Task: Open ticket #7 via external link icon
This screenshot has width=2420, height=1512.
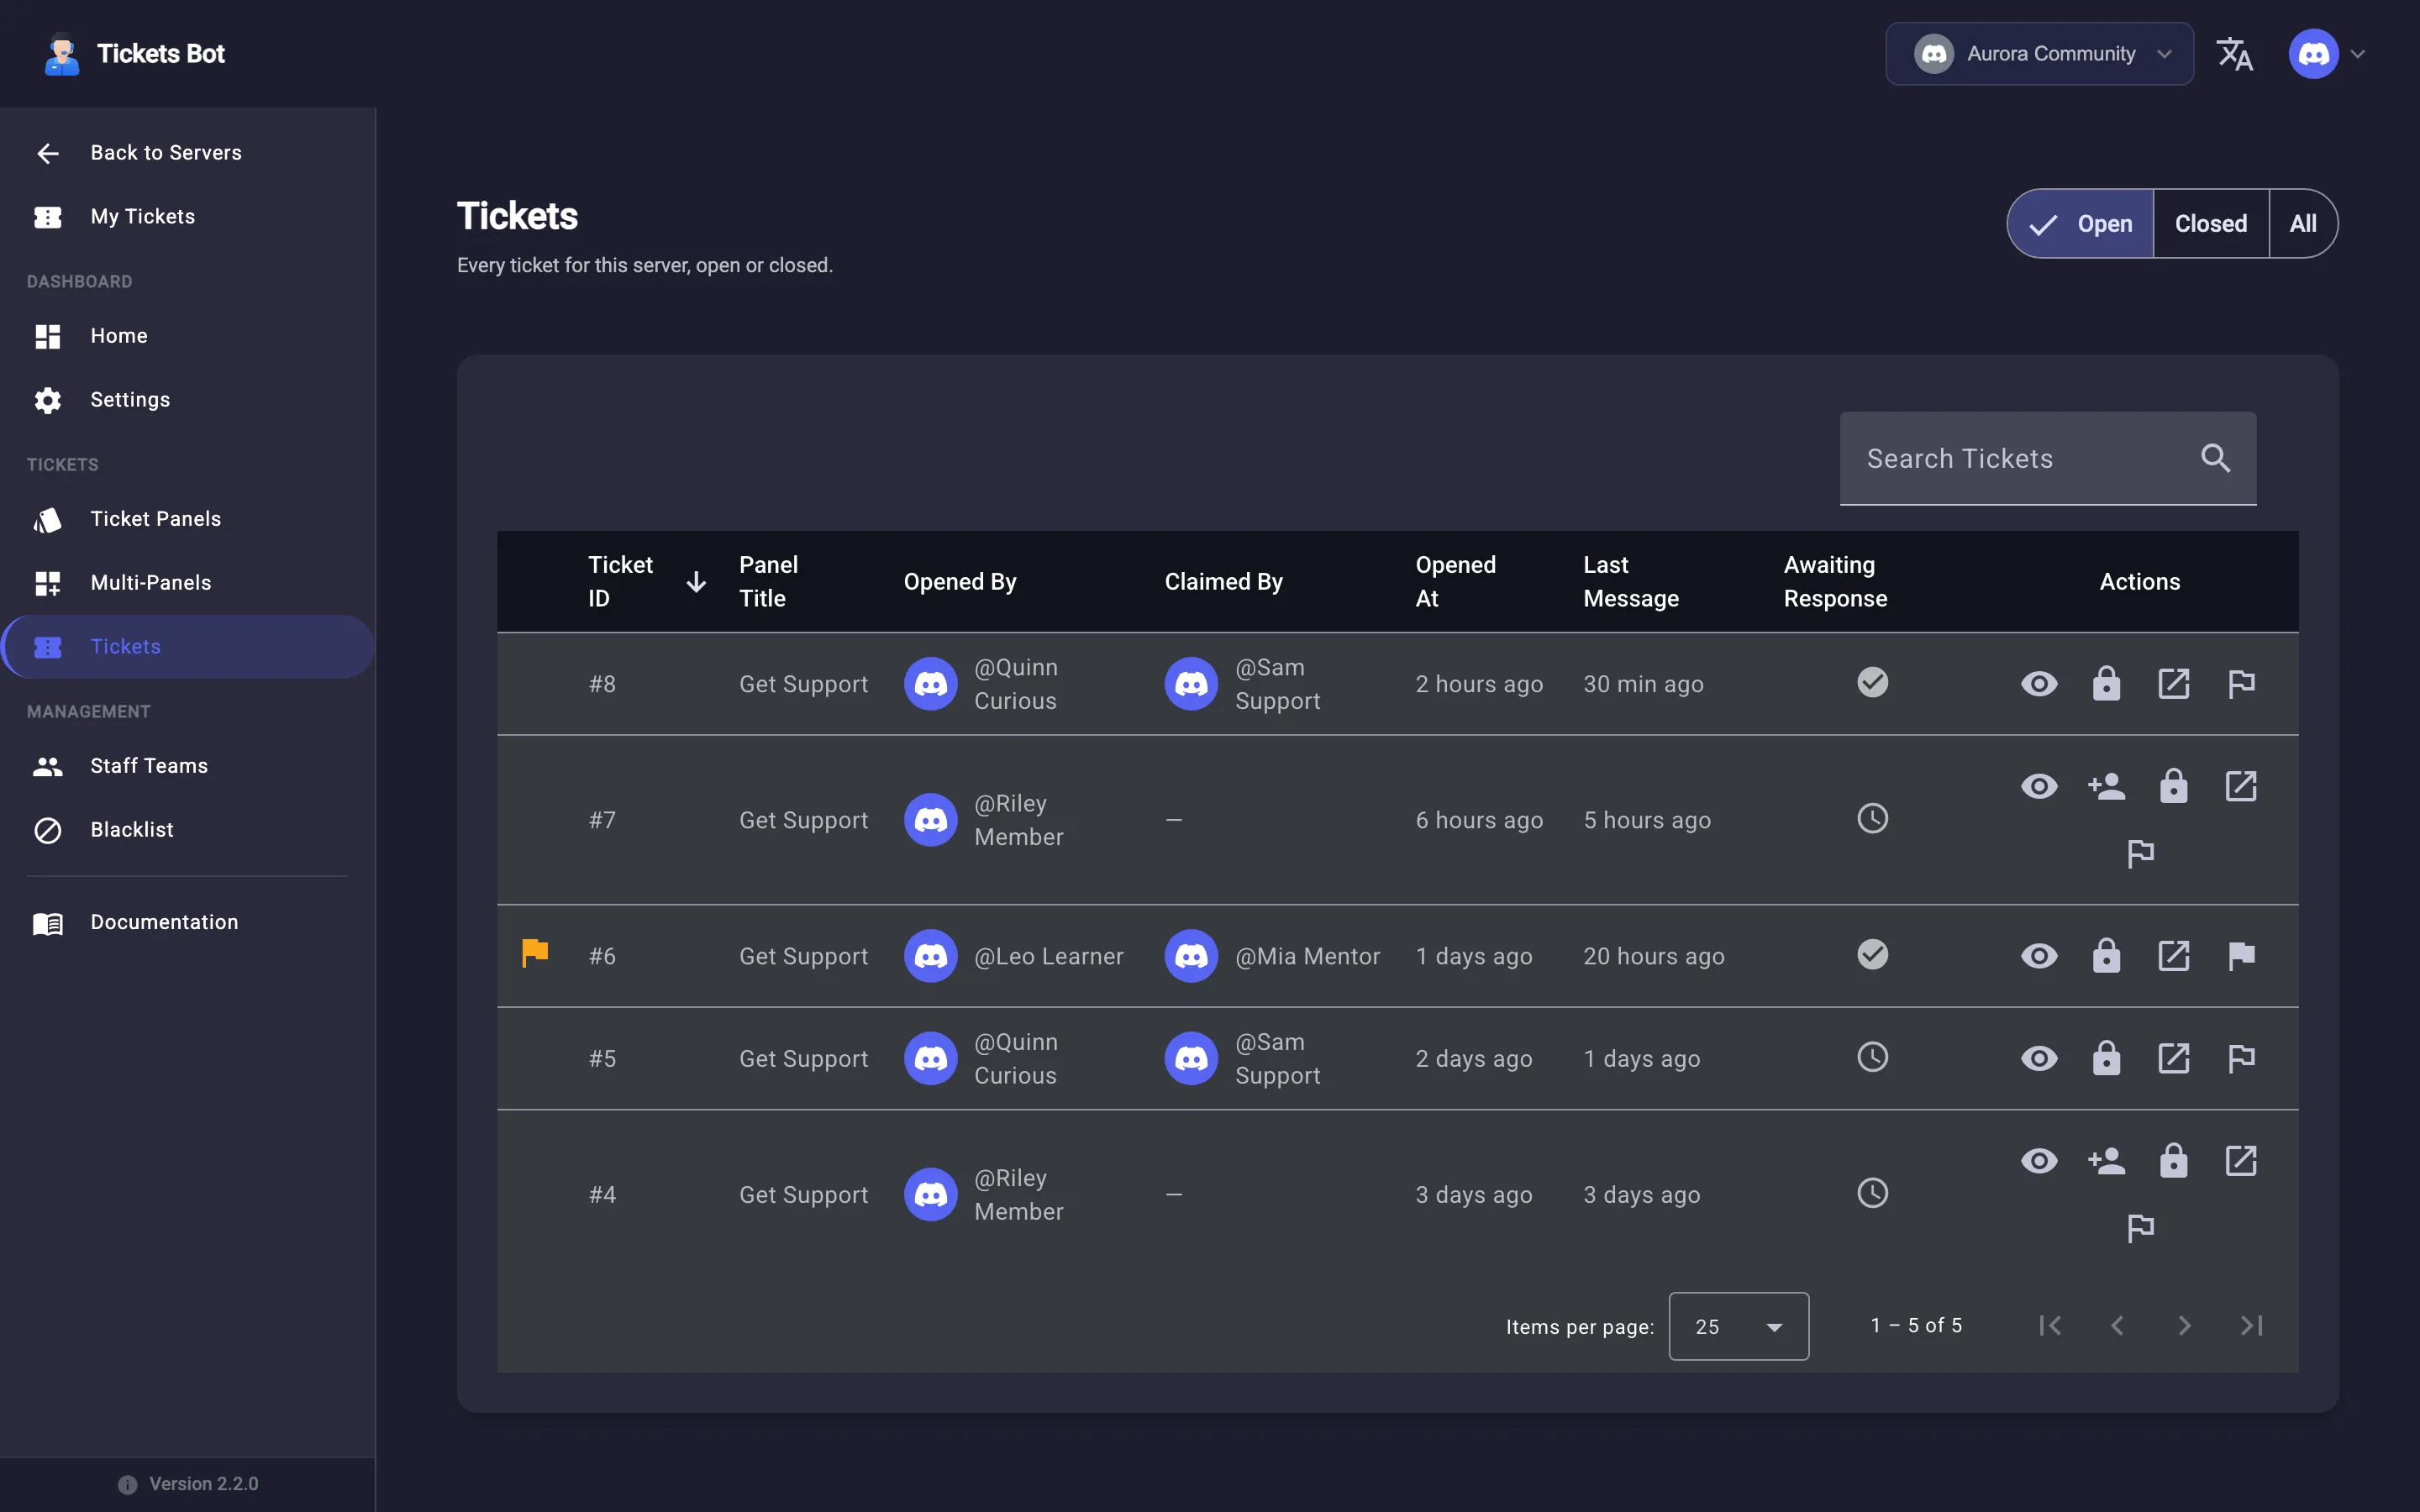Action: [2241, 786]
